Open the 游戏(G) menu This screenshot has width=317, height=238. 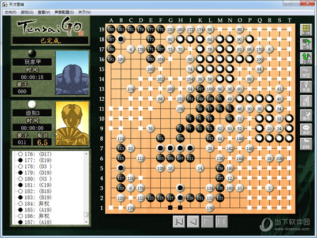click(27, 12)
